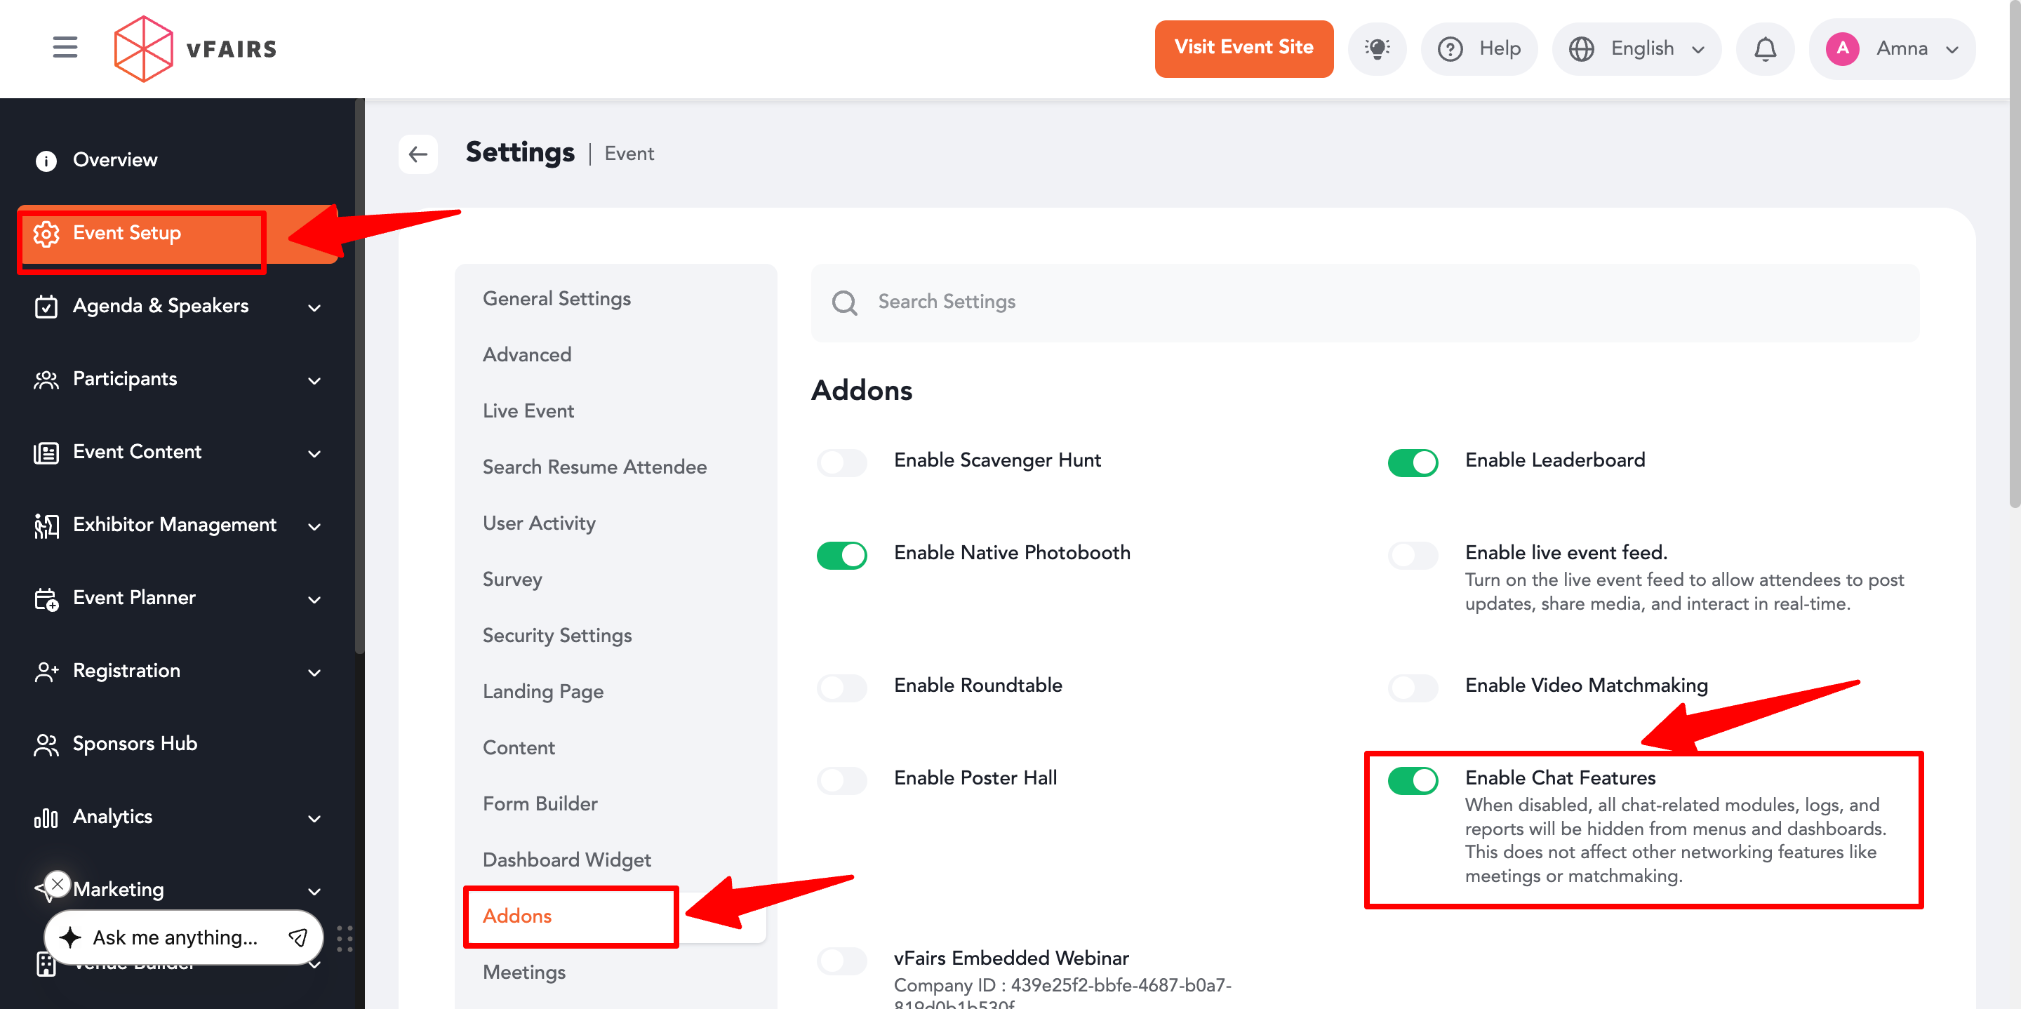Enable the Scavenger Hunt toggle

coord(841,462)
